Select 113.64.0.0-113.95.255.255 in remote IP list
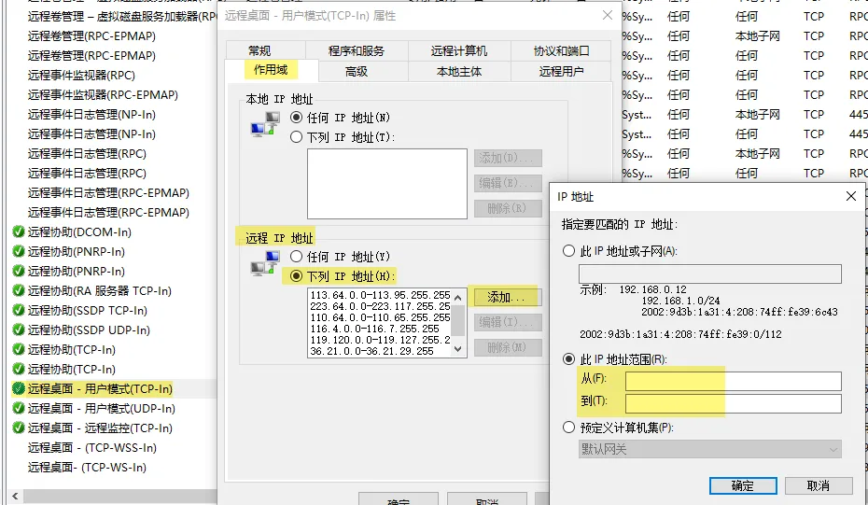The image size is (868, 505). click(x=381, y=295)
